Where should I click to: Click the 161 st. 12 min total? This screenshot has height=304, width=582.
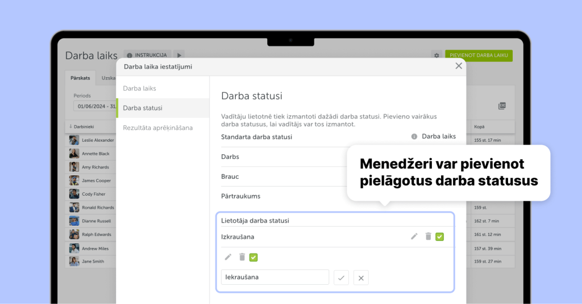pos(487,234)
